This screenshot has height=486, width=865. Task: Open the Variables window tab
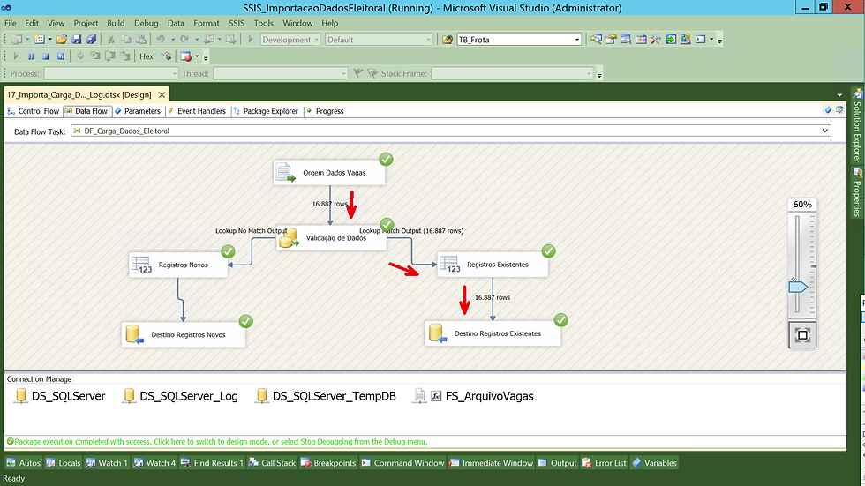pyautogui.click(x=654, y=463)
